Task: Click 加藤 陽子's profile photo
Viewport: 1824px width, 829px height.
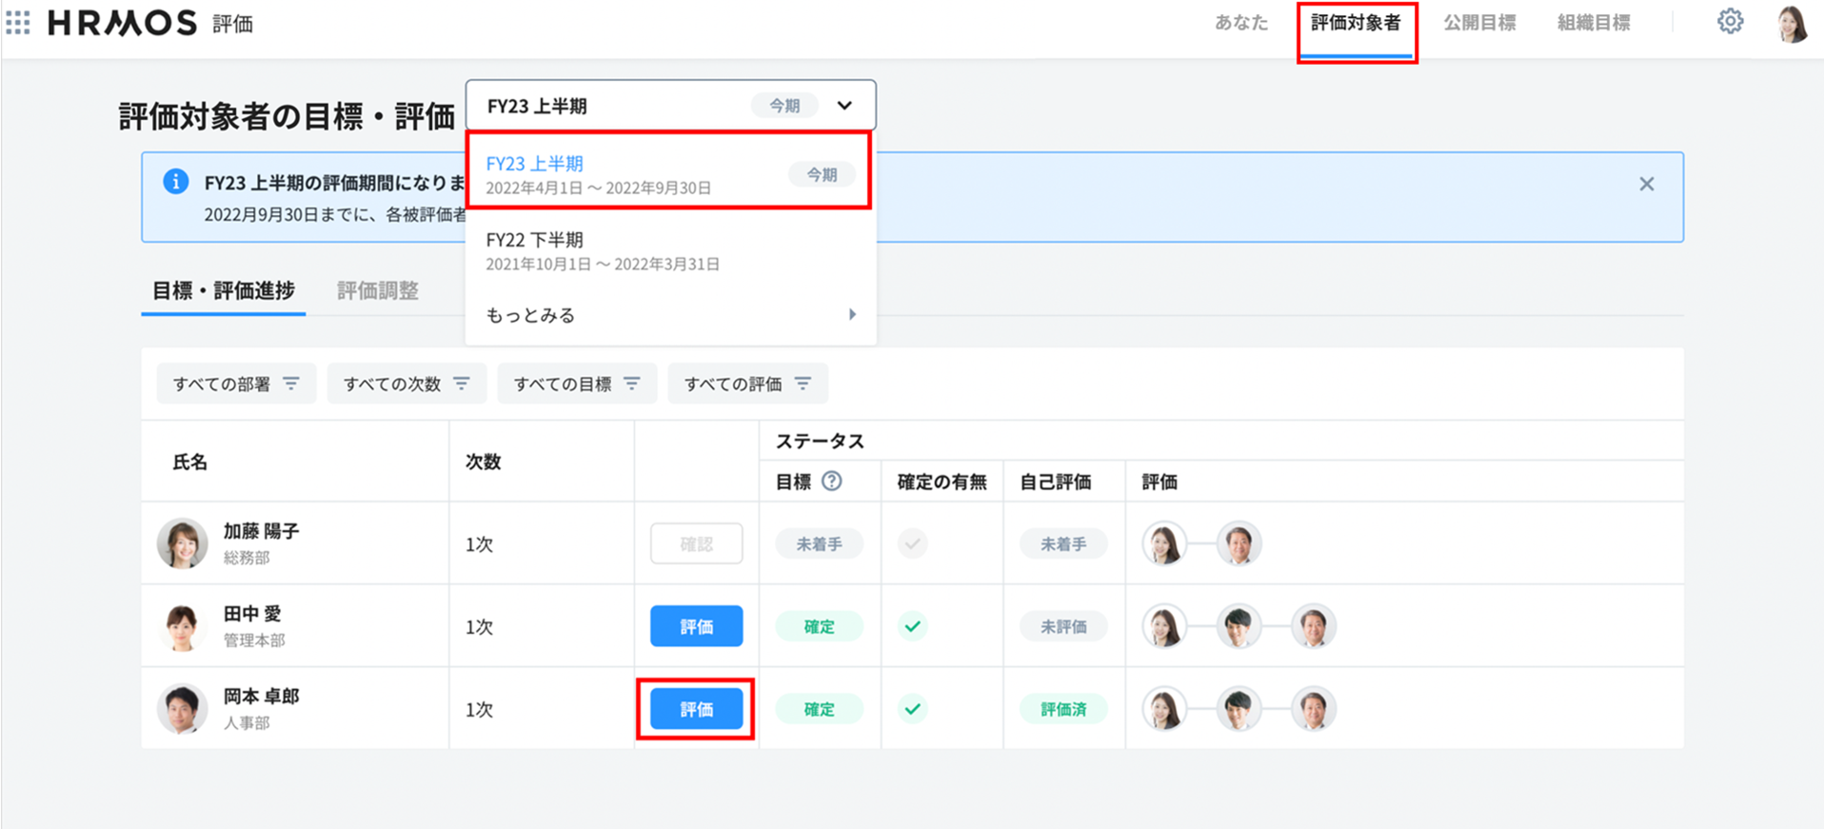Action: [x=182, y=543]
